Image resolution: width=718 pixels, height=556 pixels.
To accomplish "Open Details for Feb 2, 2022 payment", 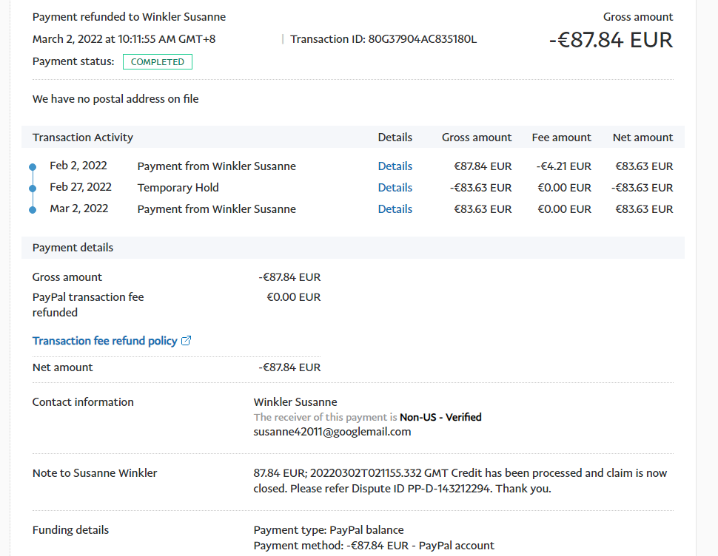I will coord(395,166).
